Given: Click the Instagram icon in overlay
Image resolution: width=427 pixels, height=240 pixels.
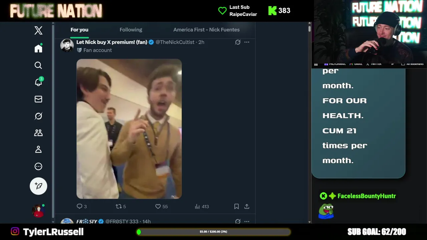Looking at the screenshot, I should pos(15,231).
